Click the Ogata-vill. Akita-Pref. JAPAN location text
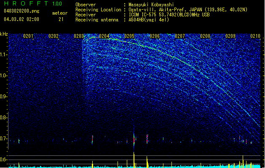This screenshot has width=265, height=168. click(x=188, y=10)
